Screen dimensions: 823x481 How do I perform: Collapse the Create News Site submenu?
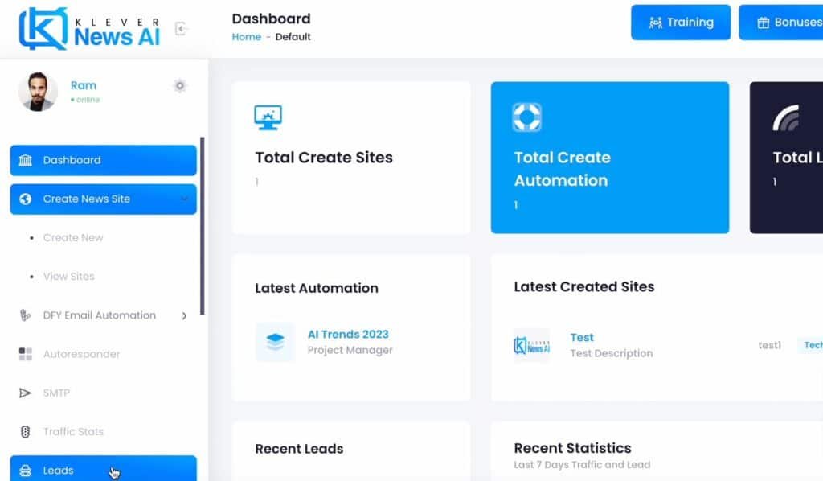pyautogui.click(x=186, y=199)
